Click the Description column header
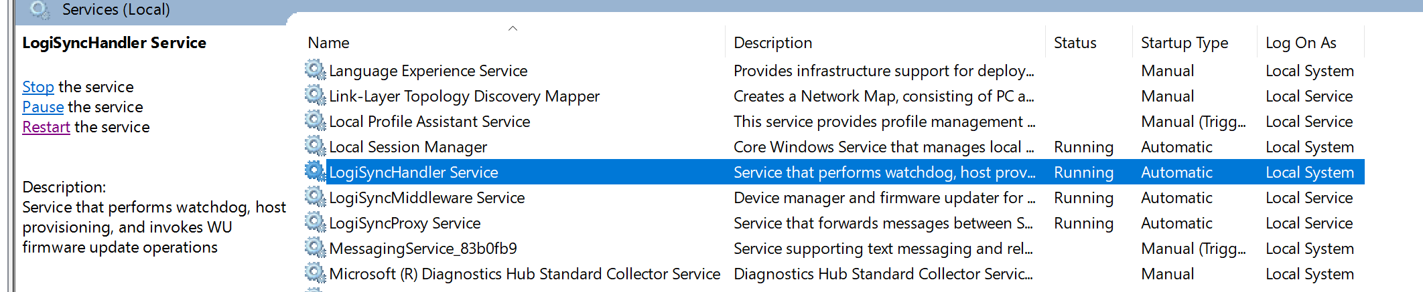Image resolution: width=1423 pixels, height=292 pixels. (772, 43)
